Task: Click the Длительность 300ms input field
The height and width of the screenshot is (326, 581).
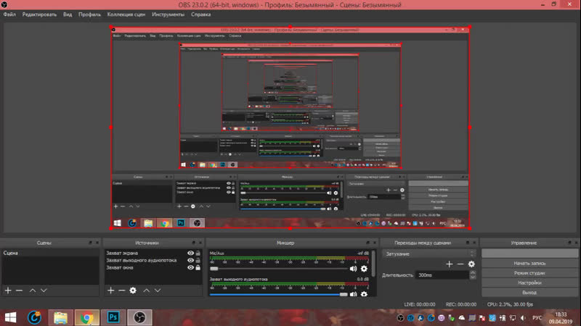Action: pos(442,275)
